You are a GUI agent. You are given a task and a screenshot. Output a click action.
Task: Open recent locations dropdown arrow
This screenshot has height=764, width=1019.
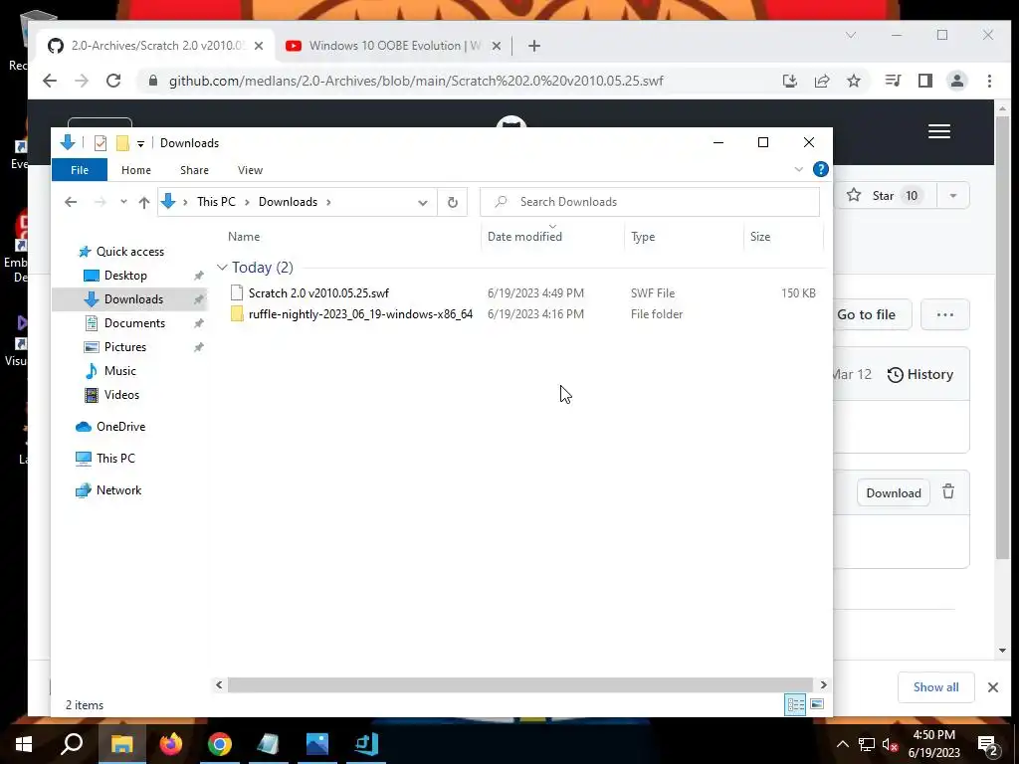[123, 202]
